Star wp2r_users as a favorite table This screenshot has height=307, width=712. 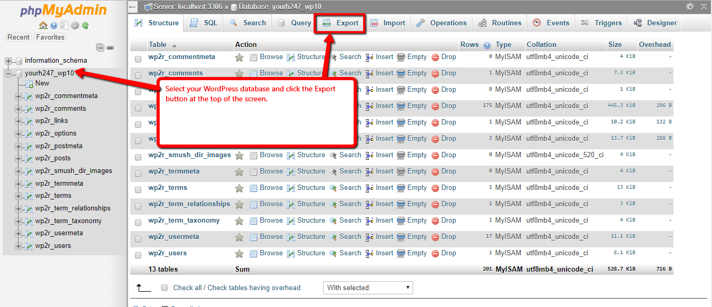239,253
